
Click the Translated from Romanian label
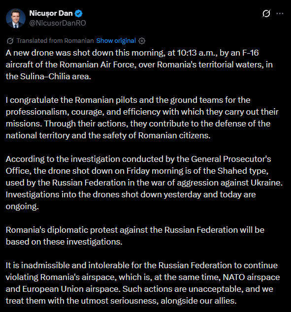click(55, 41)
